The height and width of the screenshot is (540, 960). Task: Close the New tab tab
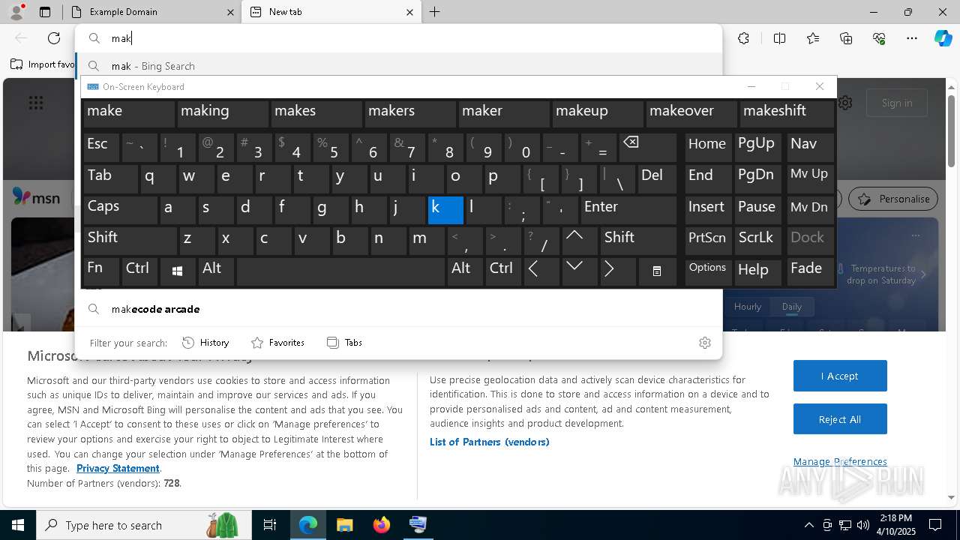click(x=409, y=12)
